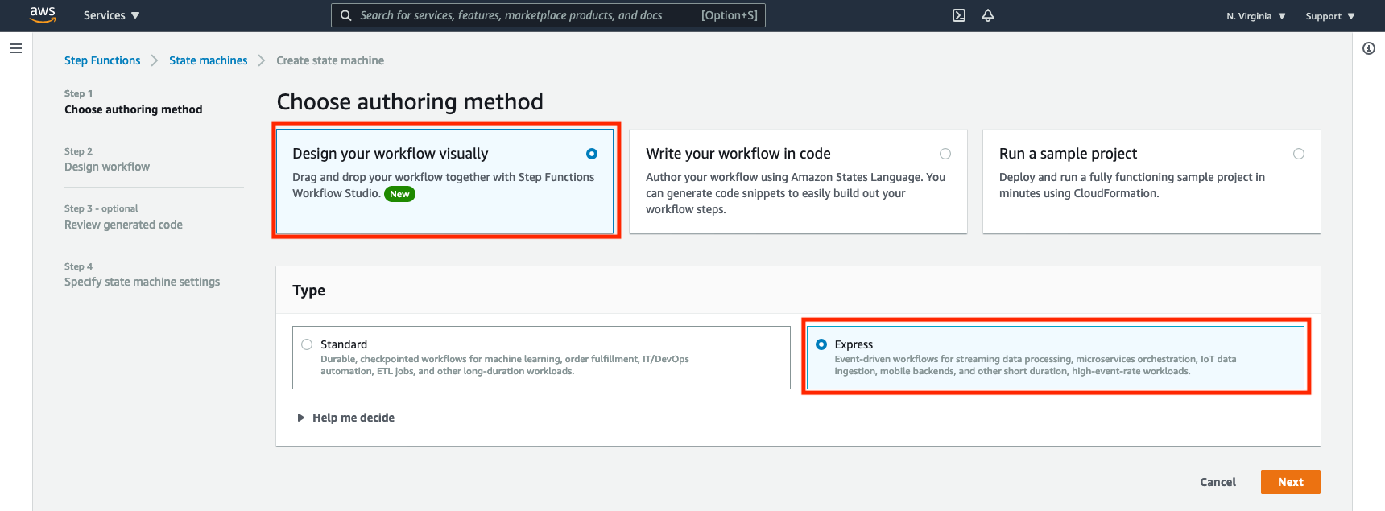This screenshot has height=511, width=1385.
Task: Select Write your workflow in code radio
Action: pyautogui.click(x=945, y=154)
